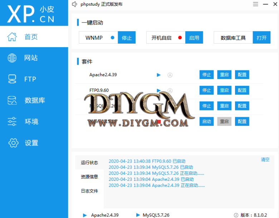Screen dimensions: 279x218
Task: Click the play arrow in FTP0.9.60 row
Action: point(159,90)
